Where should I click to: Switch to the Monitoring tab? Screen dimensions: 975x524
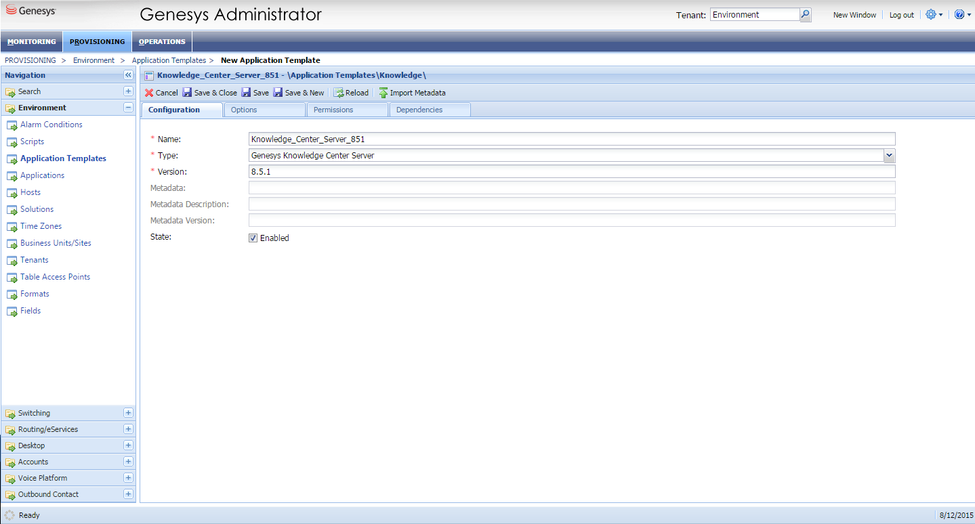point(32,41)
